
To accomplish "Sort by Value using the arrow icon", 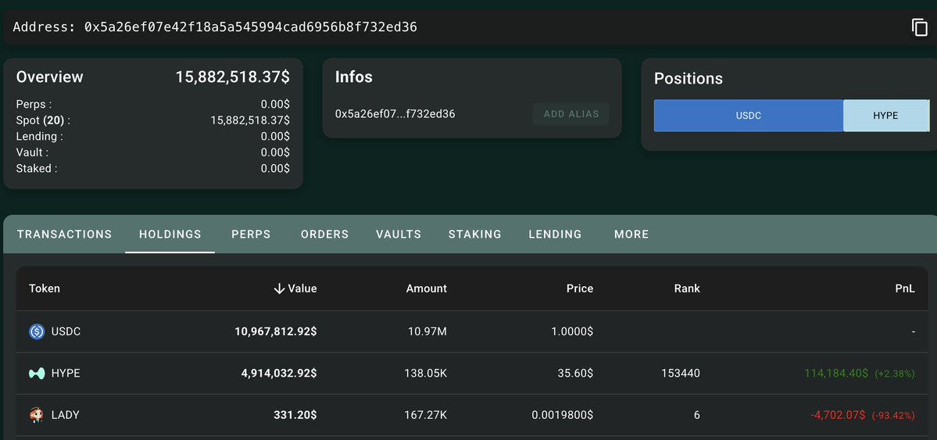I will (279, 289).
